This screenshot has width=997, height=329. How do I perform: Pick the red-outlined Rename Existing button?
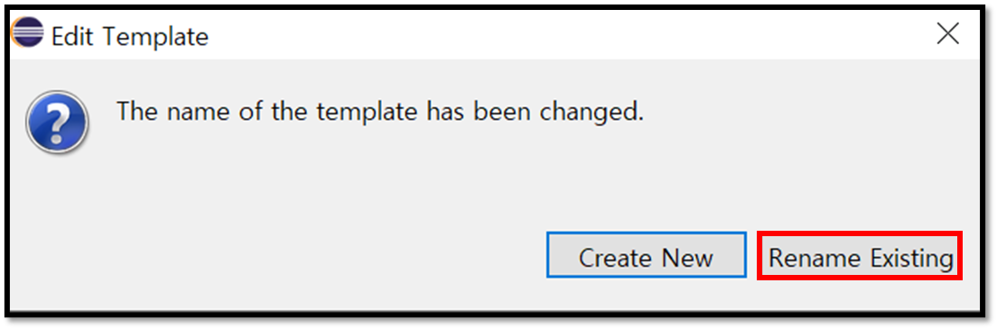(x=860, y=255)
